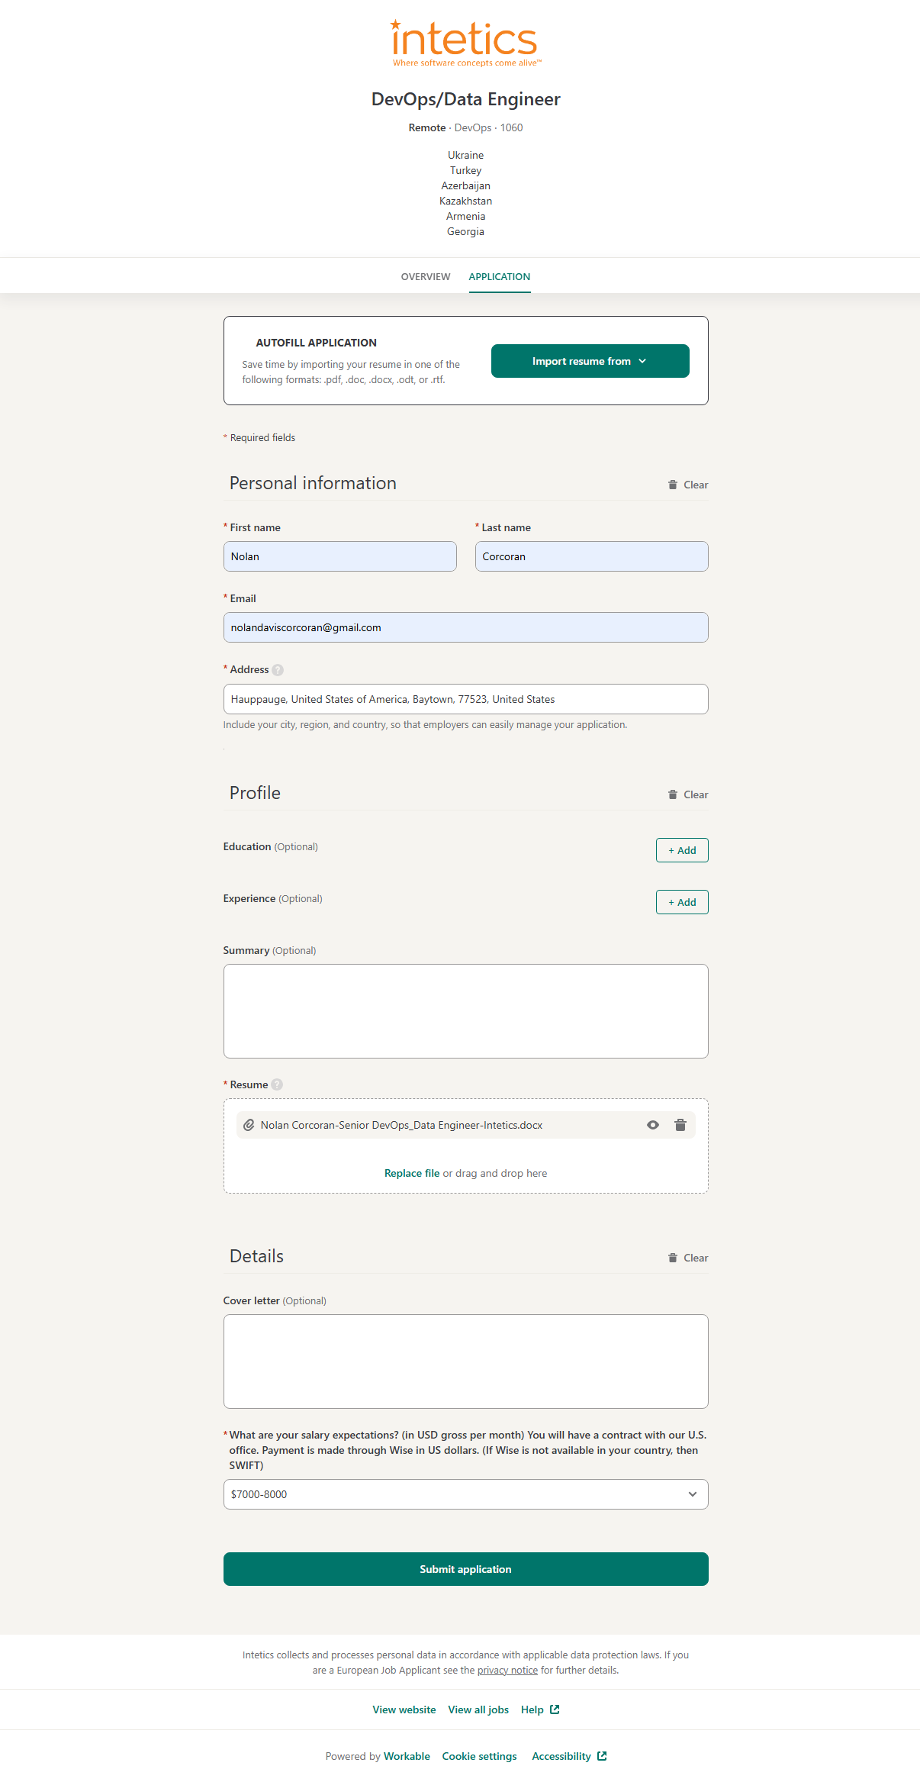The image size is (920, 1782).
Task: Clear the Personal information section
Action: pos(688,485)
